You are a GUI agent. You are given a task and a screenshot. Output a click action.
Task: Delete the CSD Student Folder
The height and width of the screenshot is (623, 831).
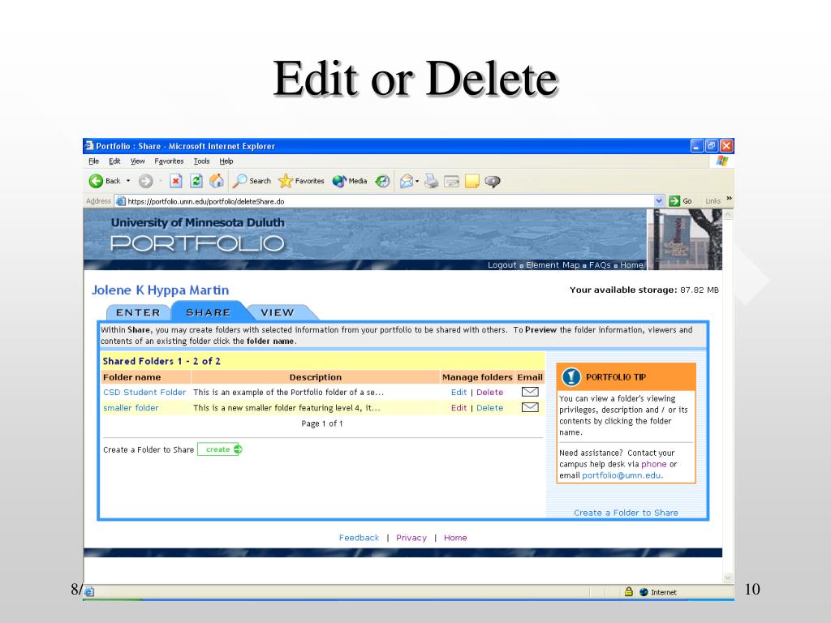[489, 393]
